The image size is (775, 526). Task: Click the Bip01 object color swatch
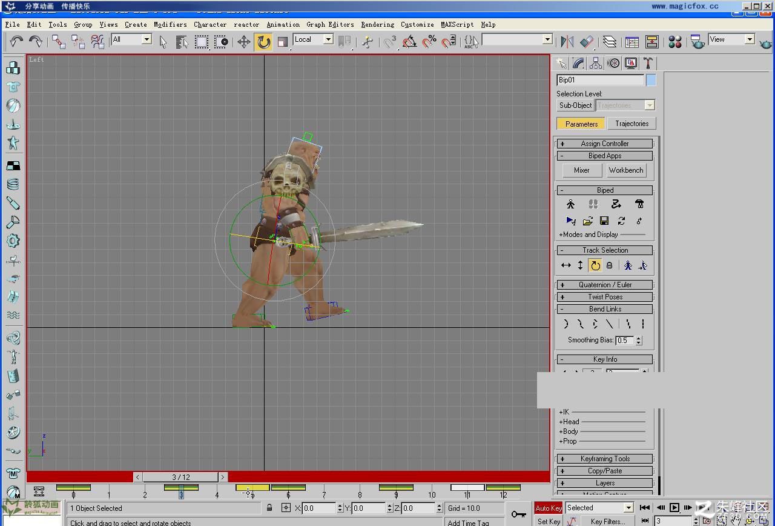[x=651, y=80]
